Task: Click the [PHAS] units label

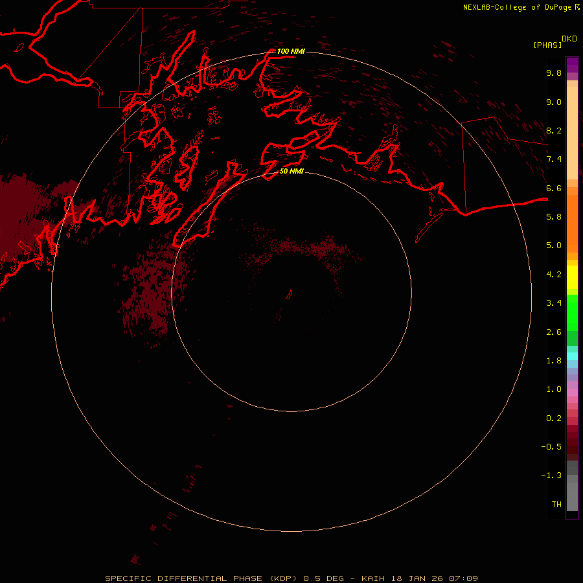Action: pyautogui.click(x=547, y=45)
